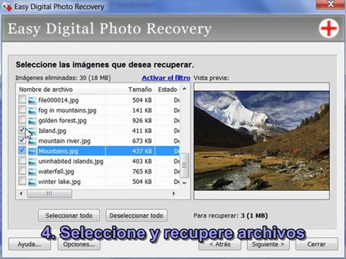
Task: Click the mountain river.jpg file icon
Action: 32,141
